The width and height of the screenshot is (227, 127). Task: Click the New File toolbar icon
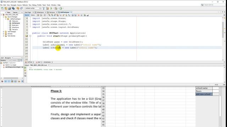[x=2, y=8]
